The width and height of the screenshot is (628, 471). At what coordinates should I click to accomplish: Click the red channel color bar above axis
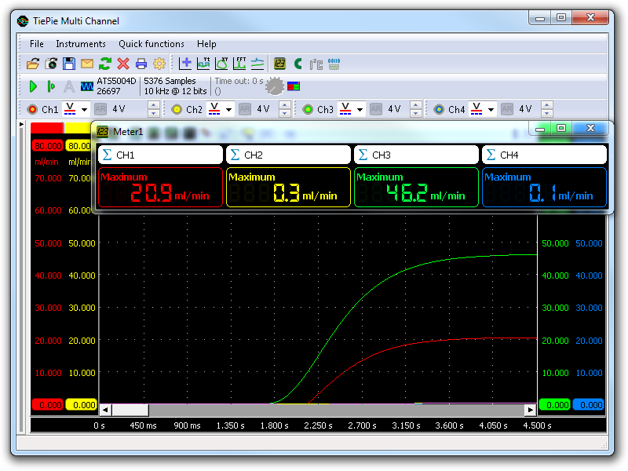[x=47, y=128]
